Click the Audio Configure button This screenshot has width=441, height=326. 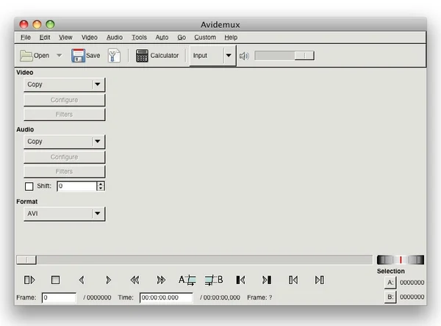65,157
